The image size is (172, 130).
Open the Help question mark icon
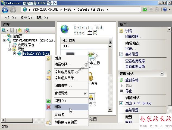click(165, 9)
